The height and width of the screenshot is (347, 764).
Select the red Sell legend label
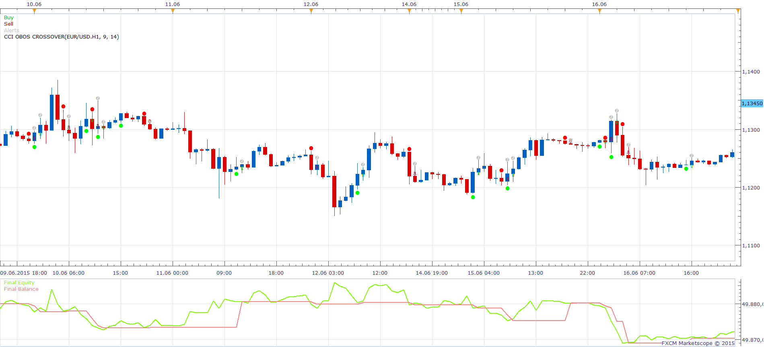[8, 24]
